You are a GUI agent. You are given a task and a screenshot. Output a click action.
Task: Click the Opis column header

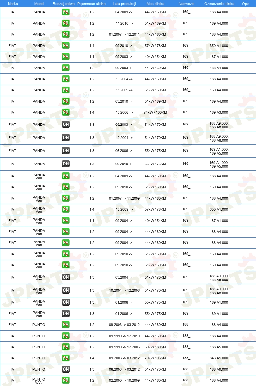(246, 4)
